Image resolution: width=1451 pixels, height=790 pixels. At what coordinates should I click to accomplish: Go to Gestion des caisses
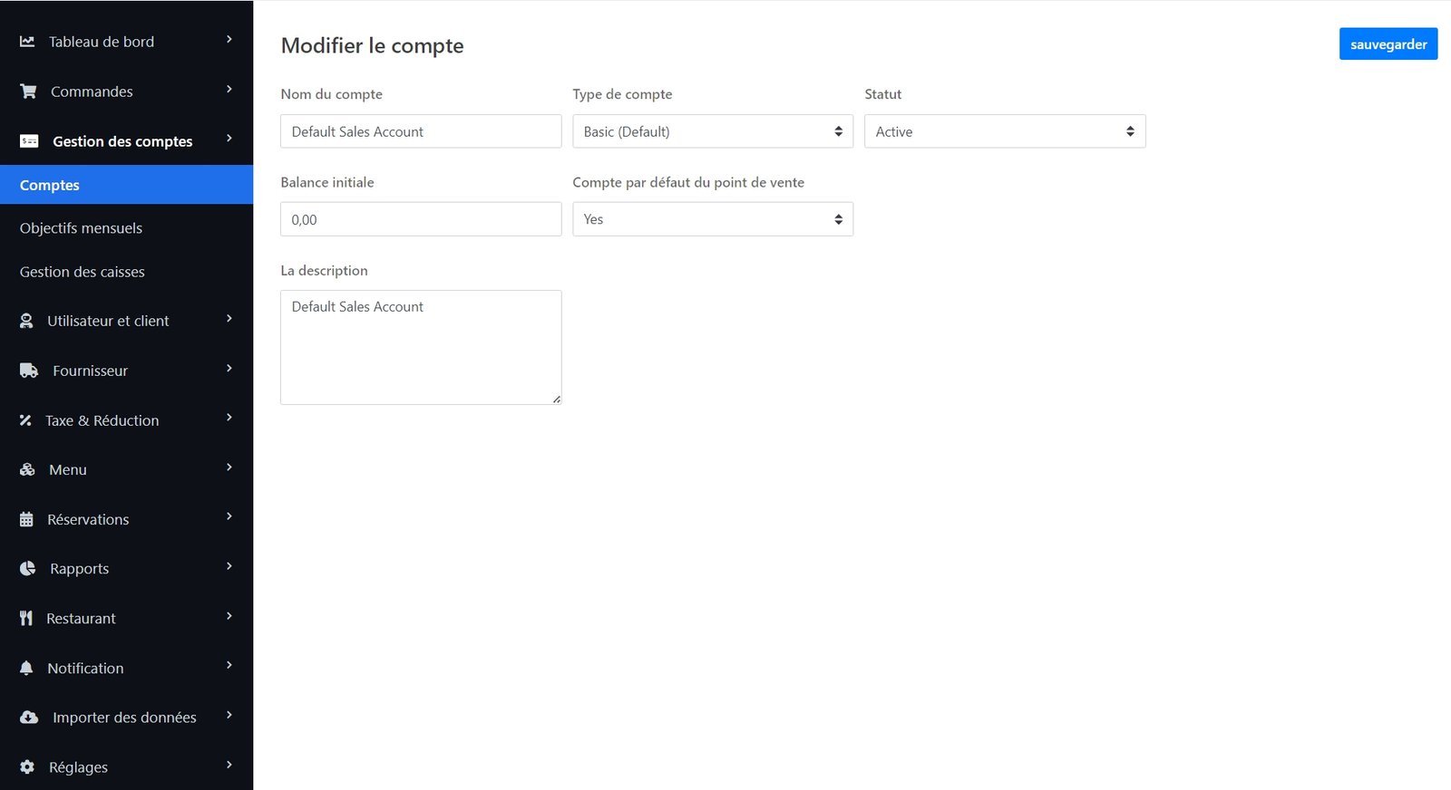pyautogui.click(x=82, y=272)
